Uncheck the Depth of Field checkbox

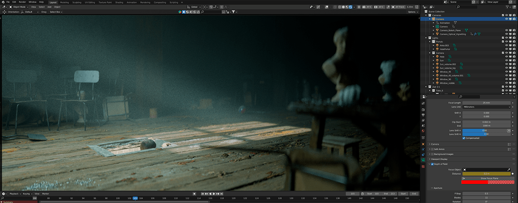[433, 164]
